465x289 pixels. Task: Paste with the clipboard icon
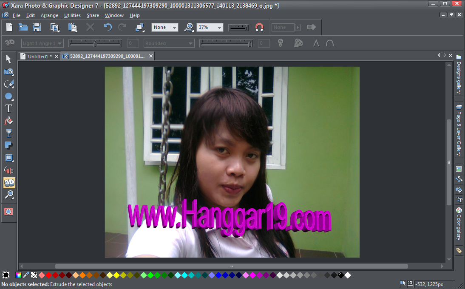(73, 27)
